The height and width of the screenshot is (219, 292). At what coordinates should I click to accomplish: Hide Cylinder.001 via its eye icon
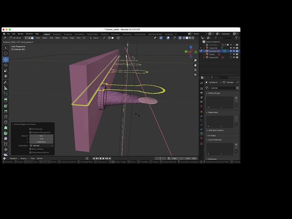(x=234, y=51)
